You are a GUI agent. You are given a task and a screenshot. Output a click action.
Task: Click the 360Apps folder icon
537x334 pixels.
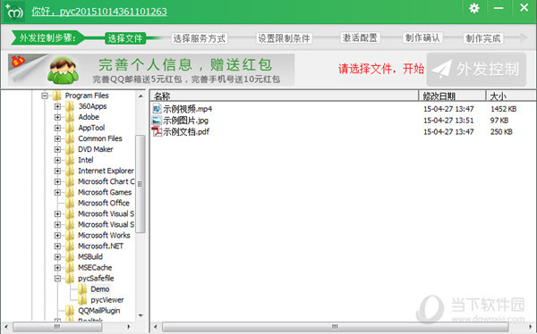click(x=70, y=106)
